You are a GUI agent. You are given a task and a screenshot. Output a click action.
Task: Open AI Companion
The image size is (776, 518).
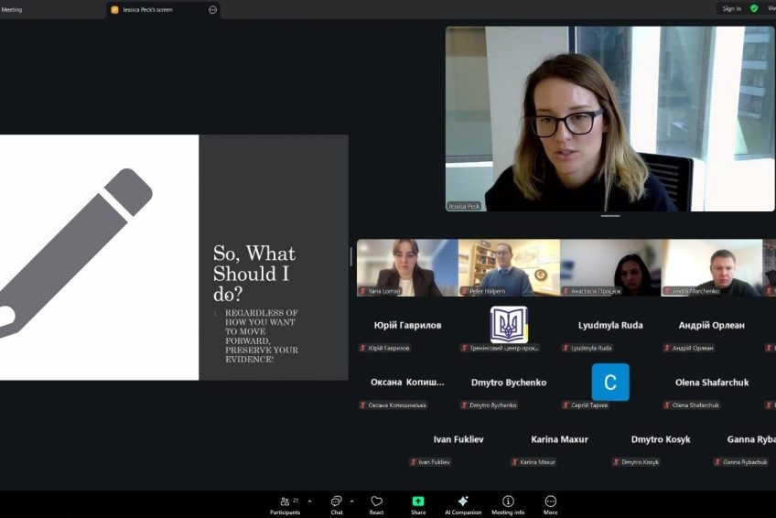point(463,504)
